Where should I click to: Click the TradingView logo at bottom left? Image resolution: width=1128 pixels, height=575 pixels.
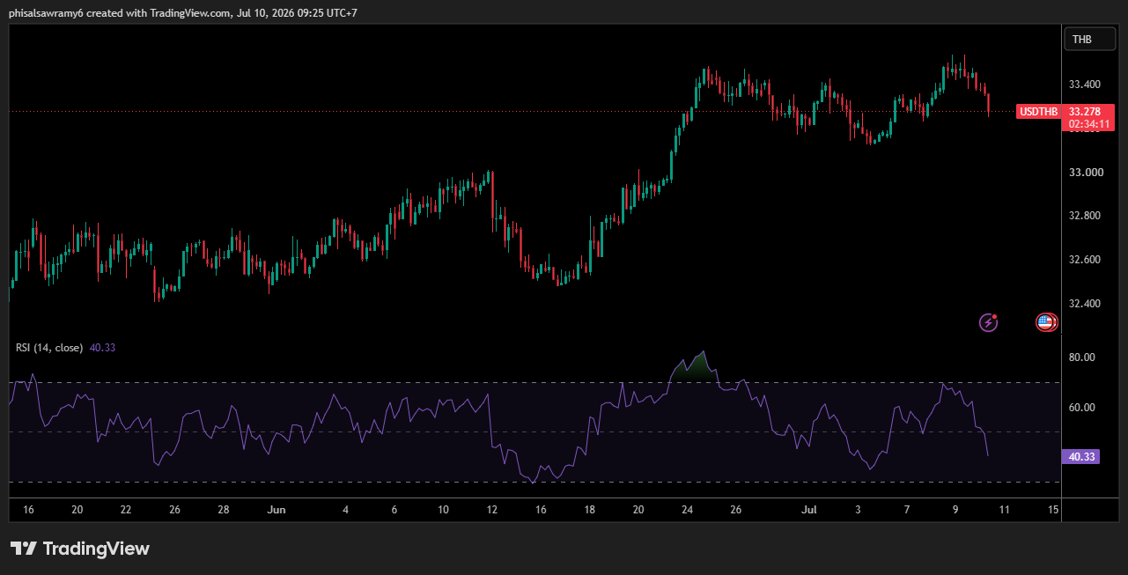pyautogui.click(x=80, y=549)
